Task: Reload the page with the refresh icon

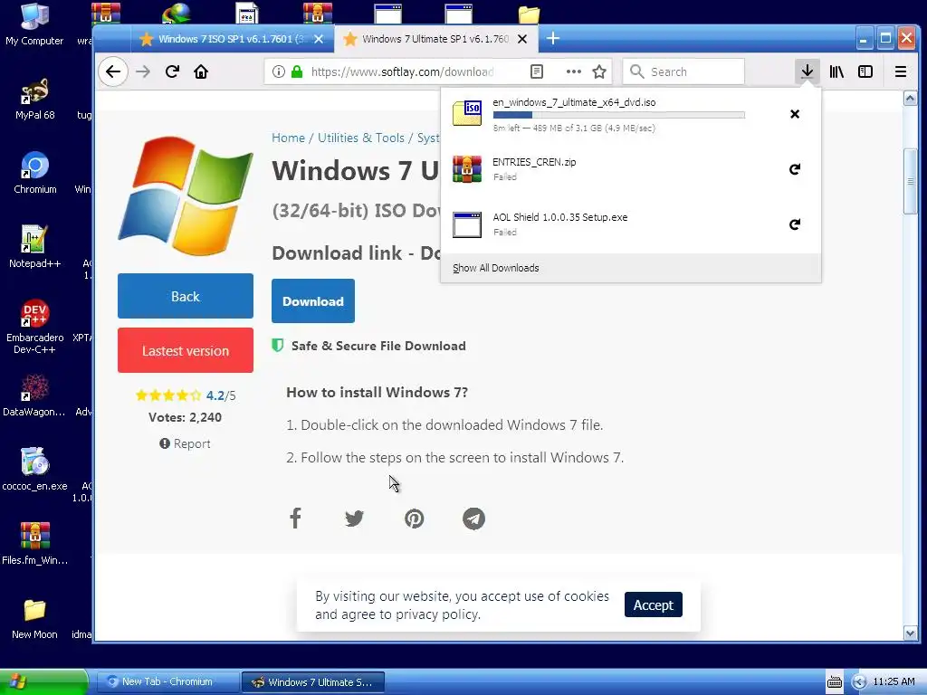Action: coord(172,71)
